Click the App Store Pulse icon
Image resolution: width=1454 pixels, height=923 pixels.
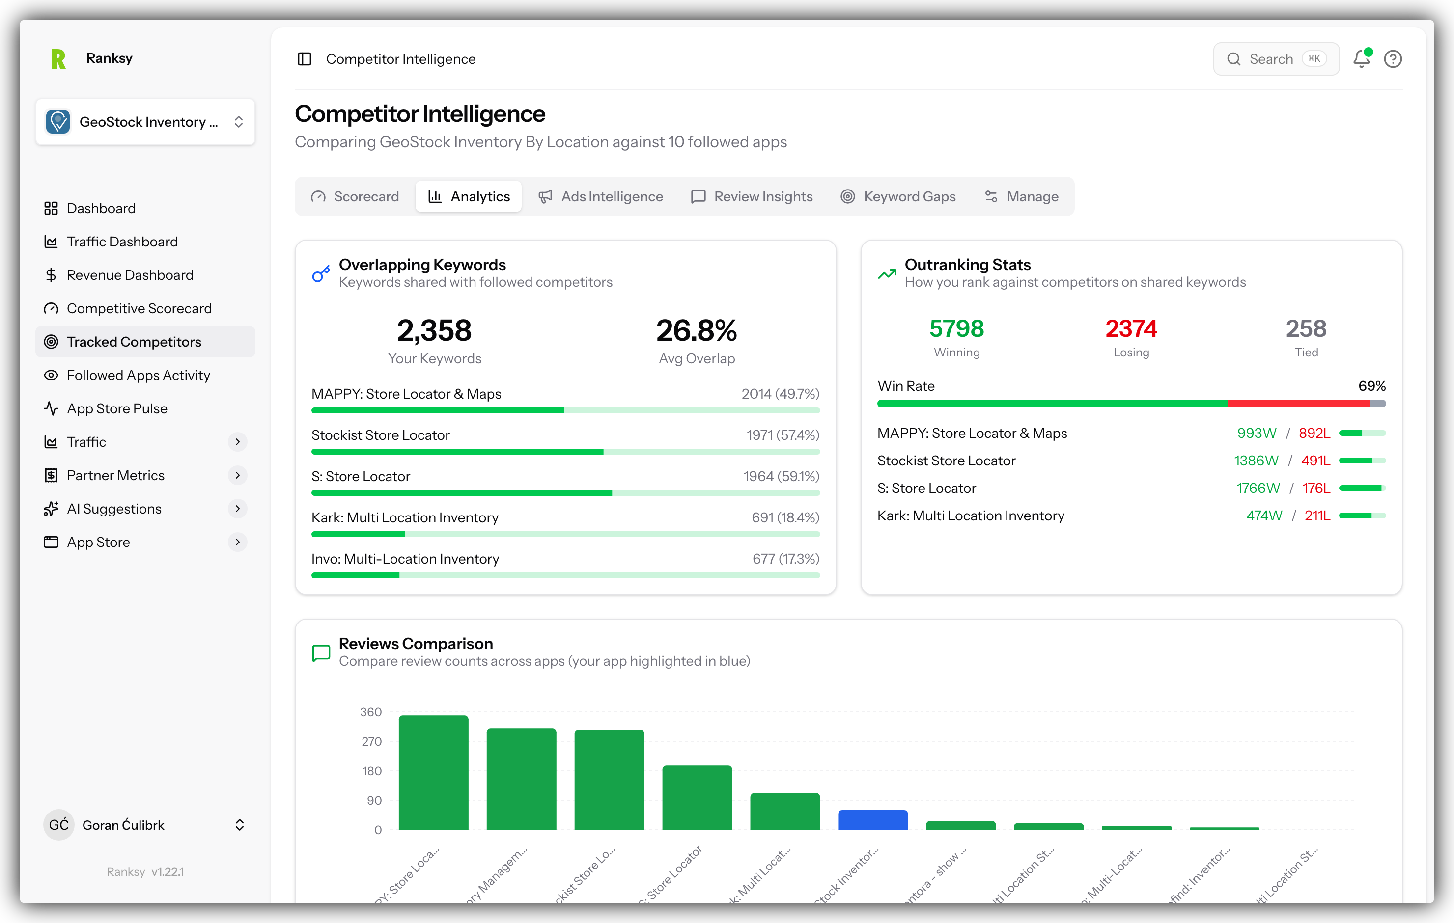pos(51,408)
